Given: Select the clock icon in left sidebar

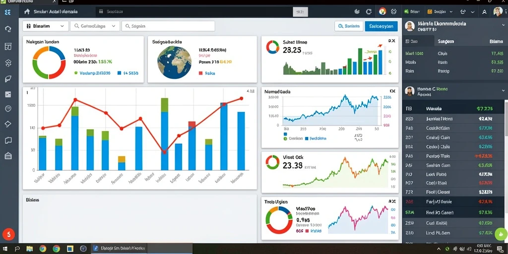Looking at the screenshot, I should pos(8,109).
